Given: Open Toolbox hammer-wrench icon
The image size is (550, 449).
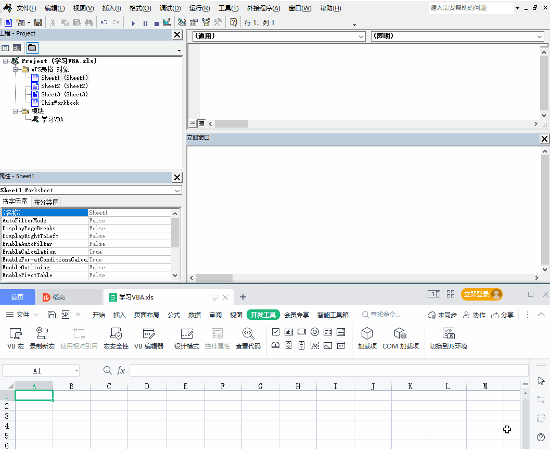Looking at the screenshot, I should [218, 22].
